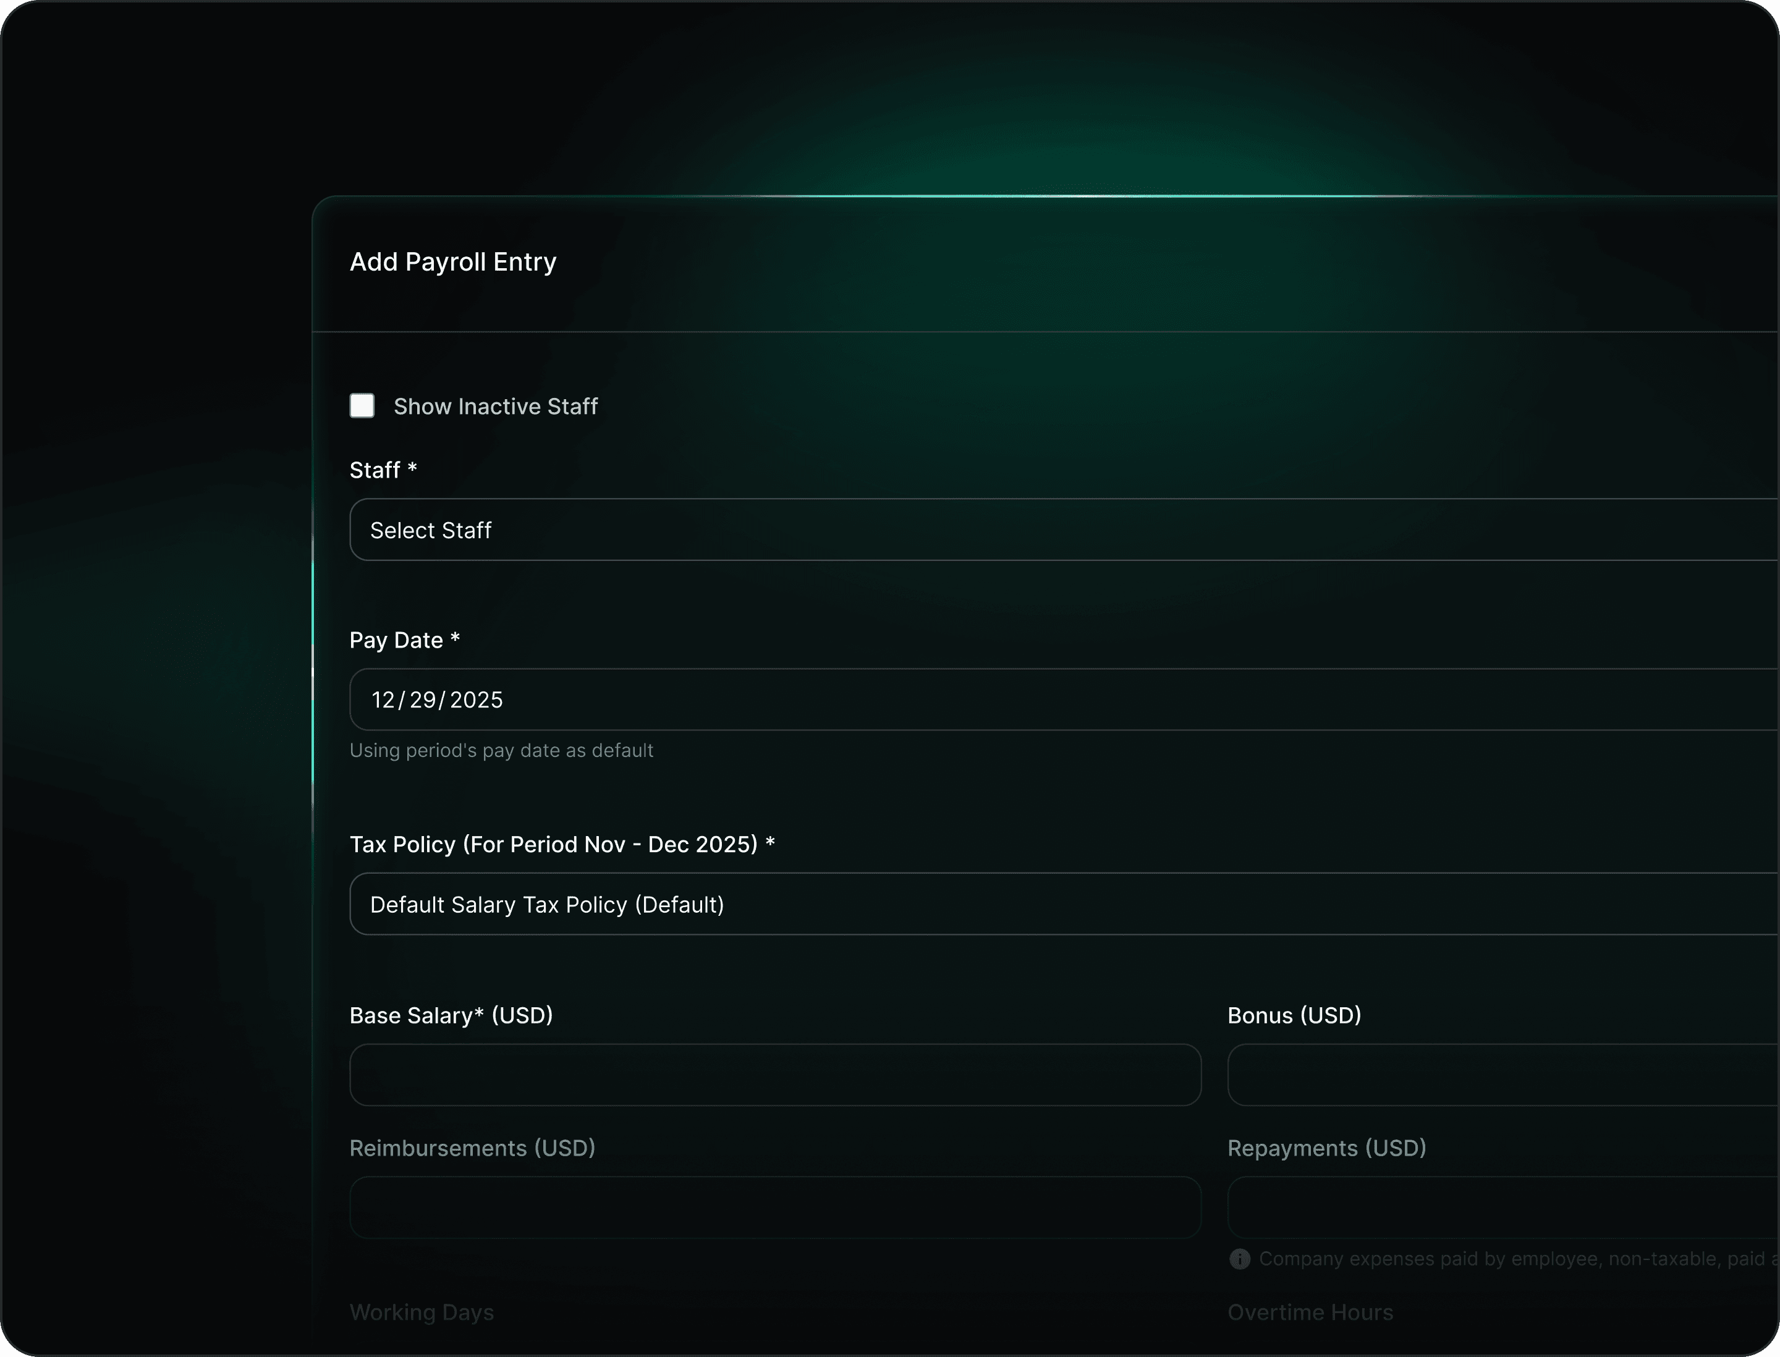1780x1357 pixels.
Task: Click the Pay Date field
Action: [1051, 700]
